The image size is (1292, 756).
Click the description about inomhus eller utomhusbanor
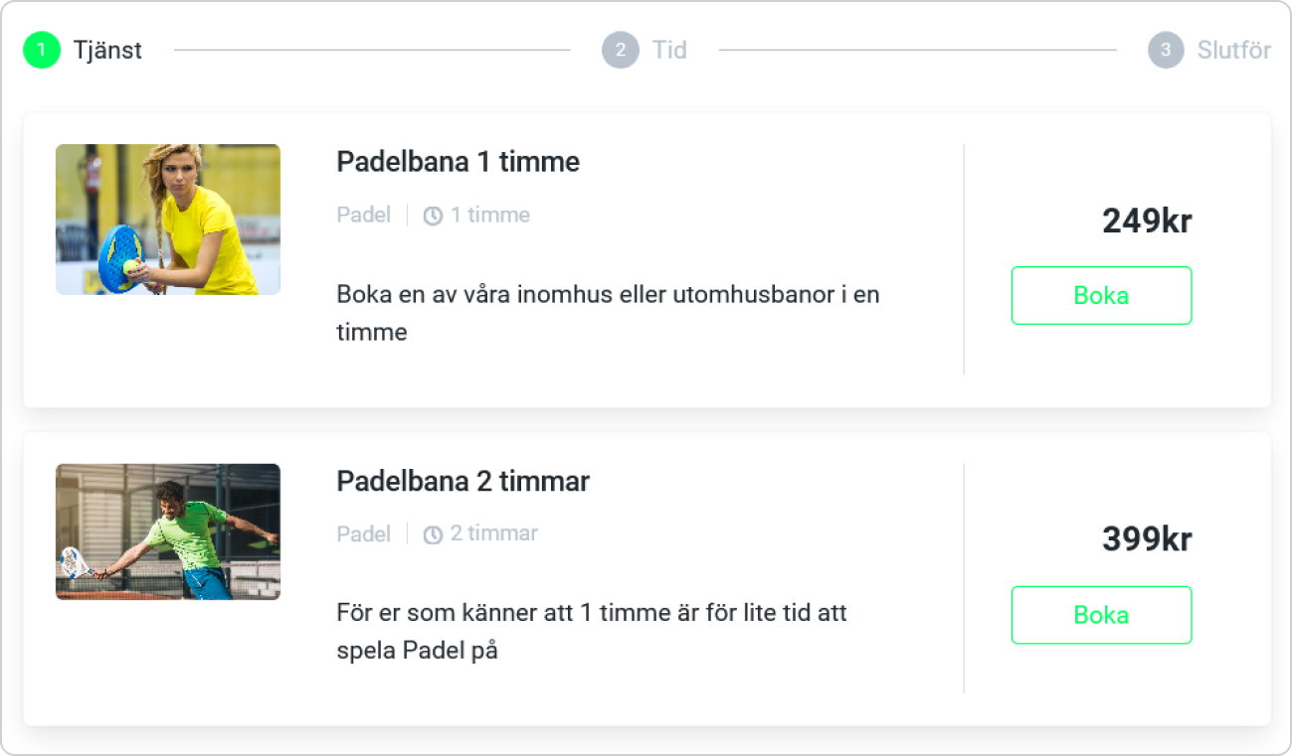(x=609, y=313)
